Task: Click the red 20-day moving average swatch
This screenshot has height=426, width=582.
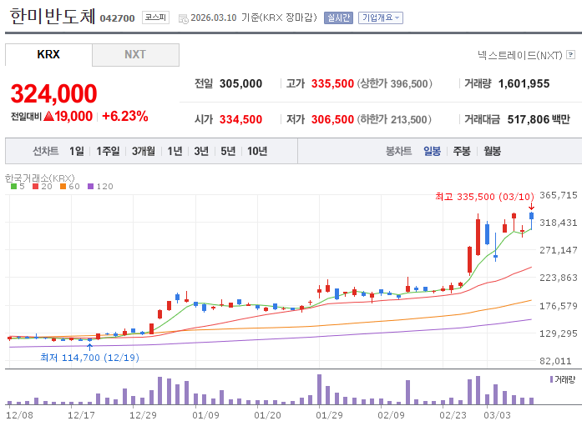Action: [36, 187]
